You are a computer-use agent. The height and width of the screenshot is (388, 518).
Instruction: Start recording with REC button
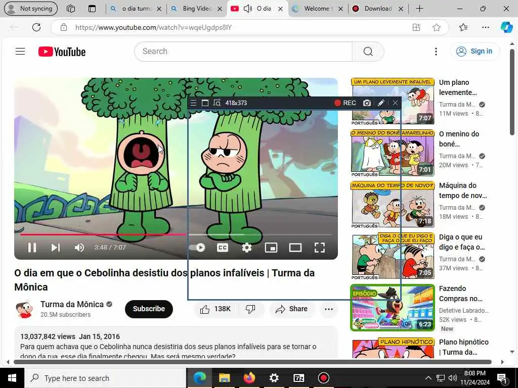tap(345, 103)
